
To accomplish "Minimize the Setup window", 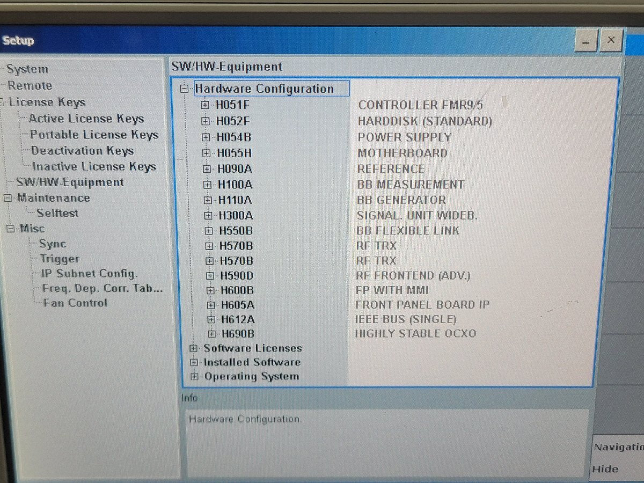I will [586, 41].
